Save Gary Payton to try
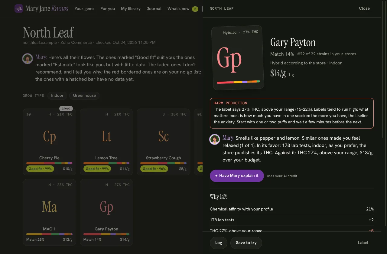The height and width of the screenshot is (254, 387). (246, 243)
